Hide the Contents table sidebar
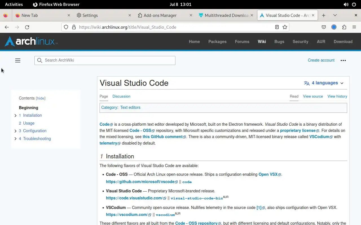Screen dimensions: 361x225 (x=41, y=98)
